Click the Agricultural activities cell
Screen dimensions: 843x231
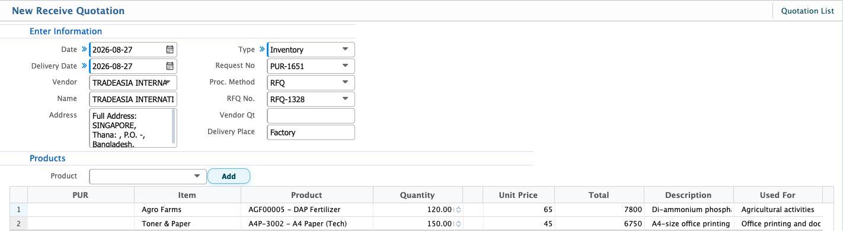pyautogui.click(x=778, y=210)
